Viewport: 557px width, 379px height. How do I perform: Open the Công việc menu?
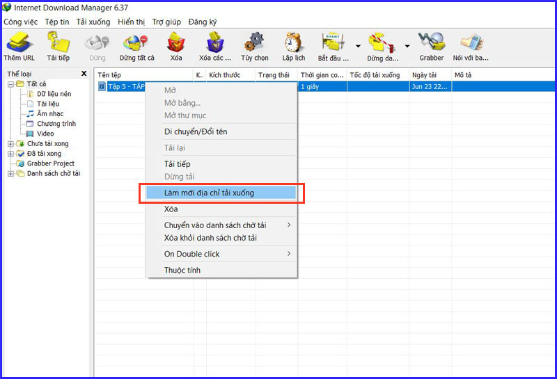pyautogui.click(x=21, y=22)
